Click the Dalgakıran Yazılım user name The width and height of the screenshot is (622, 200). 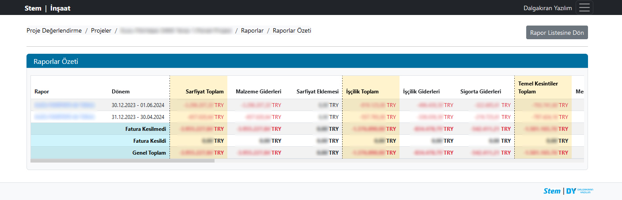(547, 8)
